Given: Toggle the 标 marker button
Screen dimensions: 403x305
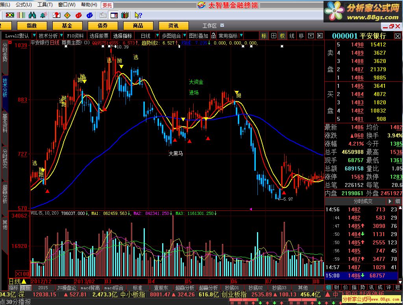Looking at the screenshot, I should (x=264, y=36).
